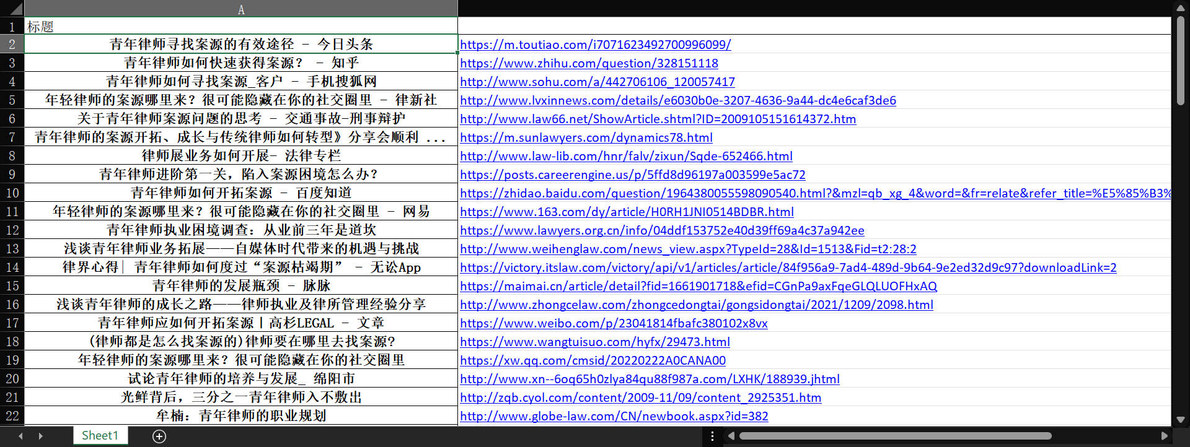This screenshot has width=1190, height=447.
Task: Click the next sheet navigation arrow
Action: [x=41, y=436]
